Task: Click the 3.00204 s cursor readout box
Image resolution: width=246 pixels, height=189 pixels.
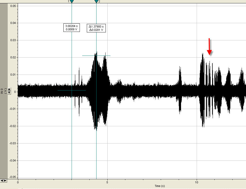Action: point(72,28)
